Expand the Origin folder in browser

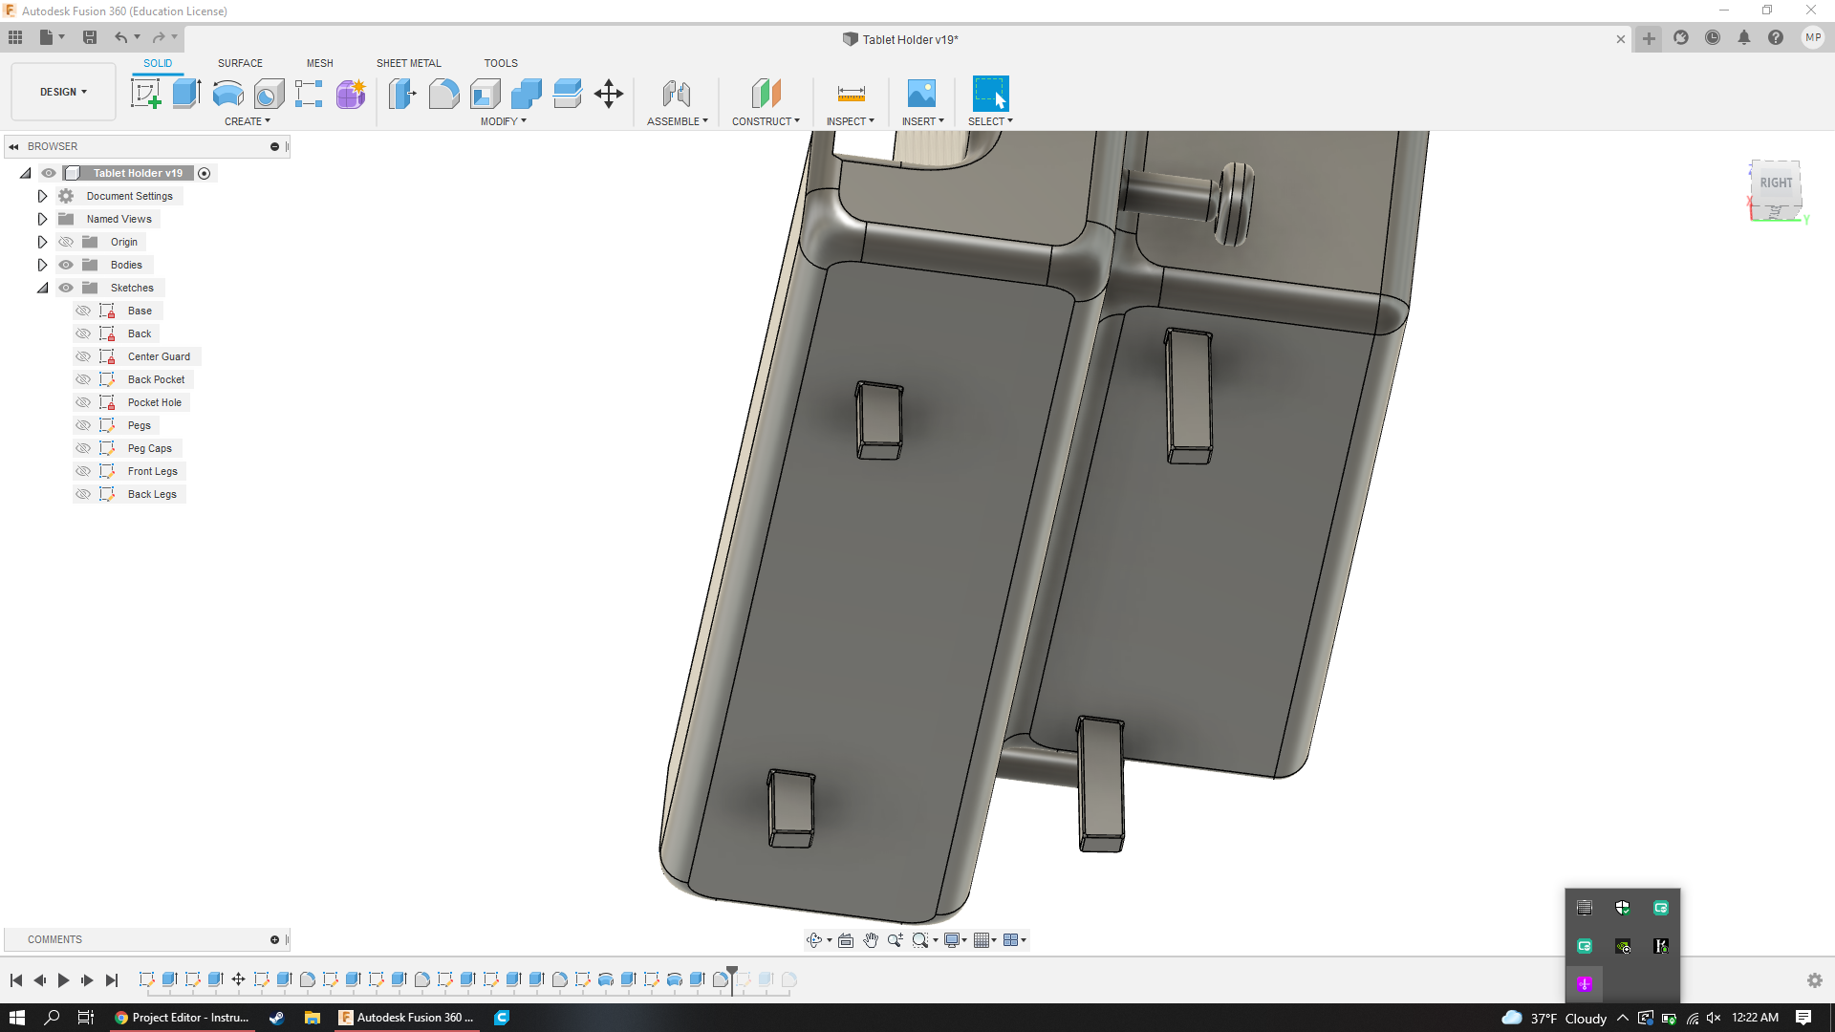coord(42,241)
